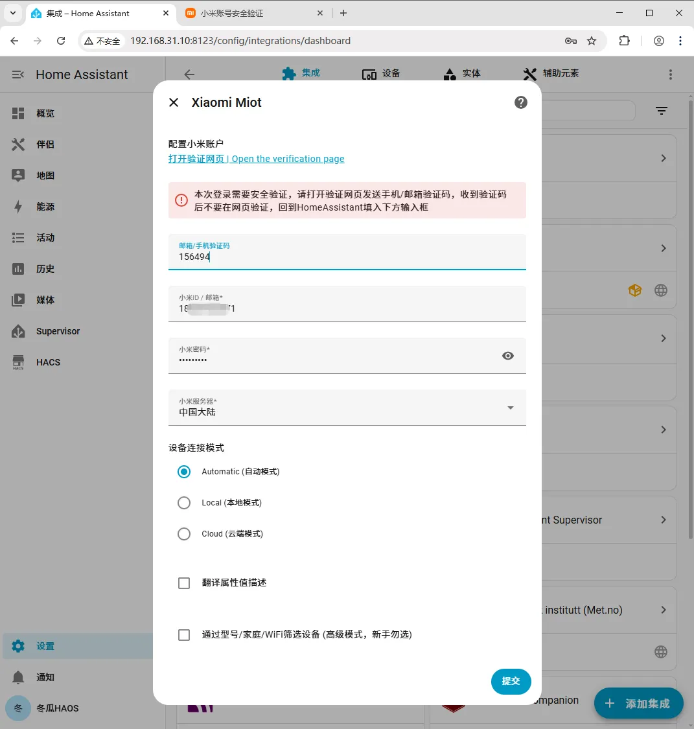
Task: Click the 不安全 site security indicator
Action: pos(102,41)
